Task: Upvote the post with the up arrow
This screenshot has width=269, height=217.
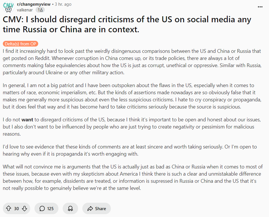Action: pyautogui.click(x=9, y=208)
